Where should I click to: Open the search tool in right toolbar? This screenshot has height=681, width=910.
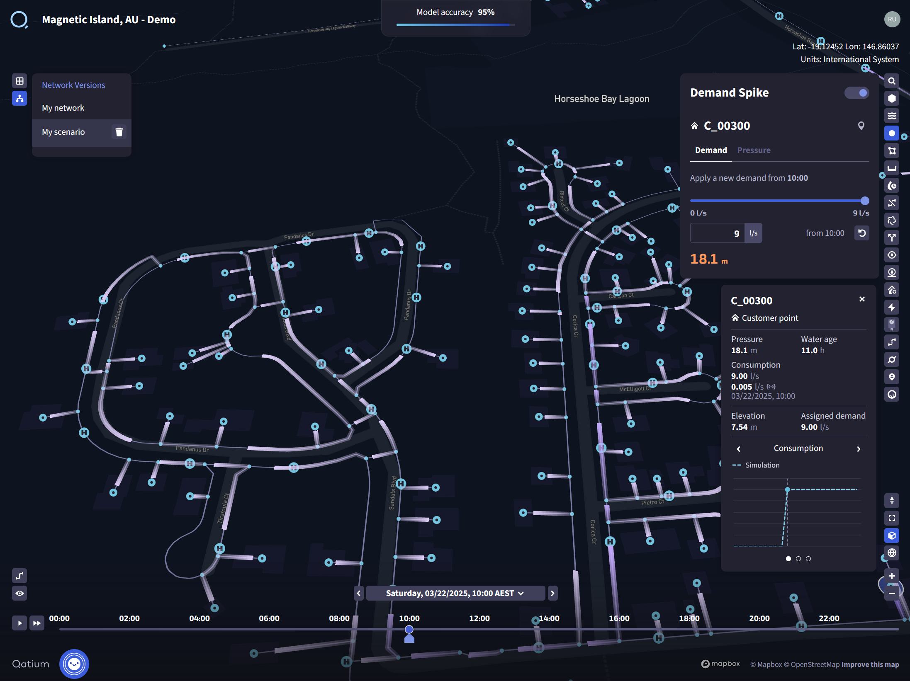[892, 81]
